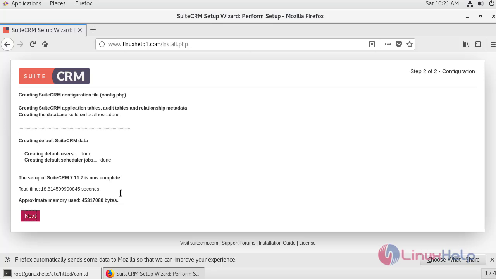Click the clock showing Sat 10:21 AM

[x=442, y=3]
